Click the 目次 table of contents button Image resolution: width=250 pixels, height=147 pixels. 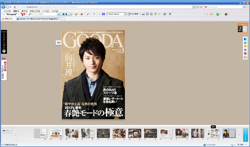pos(59,43)
